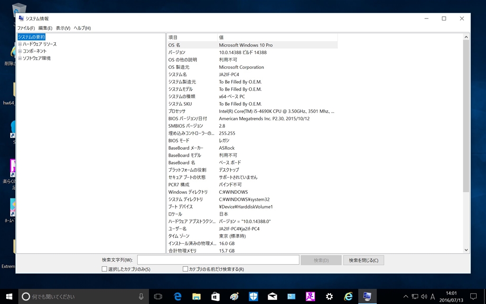Screen dimensions: 486x304
Task: Open the Settings gear taskbar icon
Action: click(x=329, y=296)
